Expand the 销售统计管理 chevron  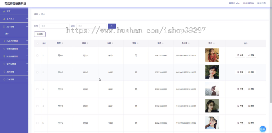(27, 48)
